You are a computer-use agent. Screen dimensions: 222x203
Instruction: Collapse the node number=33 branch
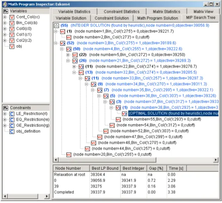(80, 78)
